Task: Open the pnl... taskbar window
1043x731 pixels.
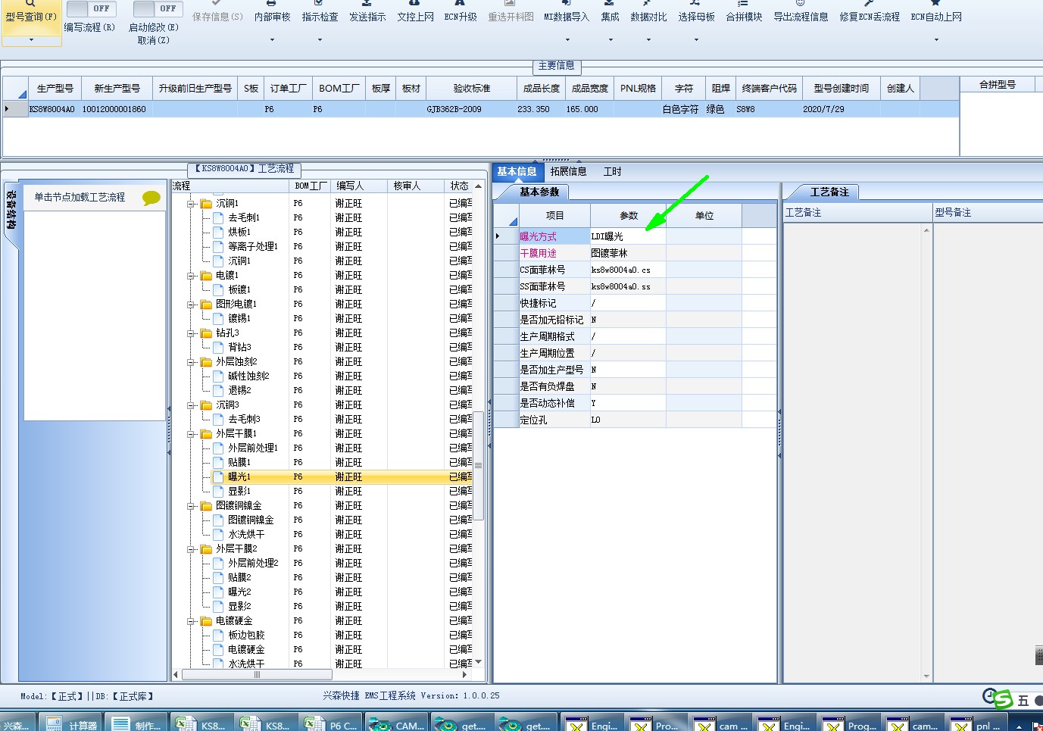Action: point(977,724)
